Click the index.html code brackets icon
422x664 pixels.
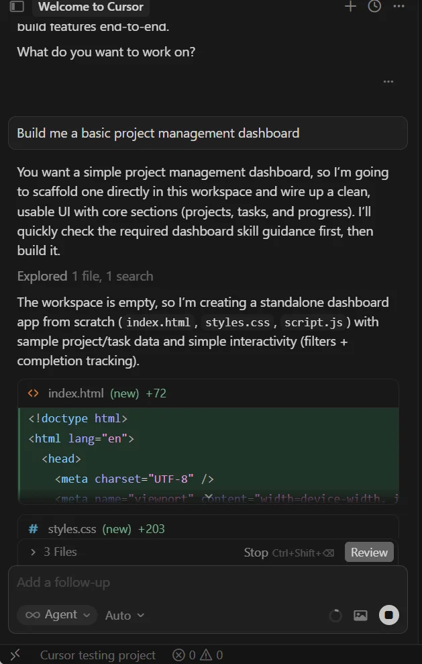33,393
